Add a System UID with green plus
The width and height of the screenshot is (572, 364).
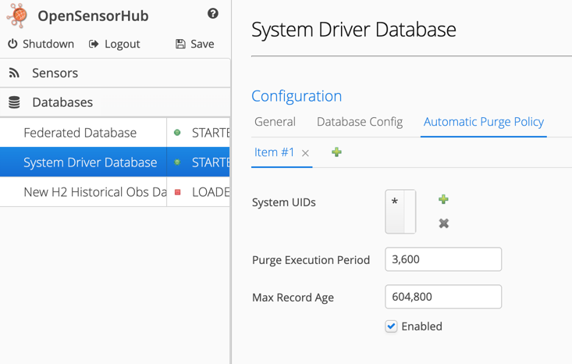click(x=443, y=200)
